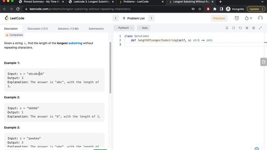Open the Submissions tab
Image resolution: width=267 pixels, height=150 pixels.
point(96,29)
